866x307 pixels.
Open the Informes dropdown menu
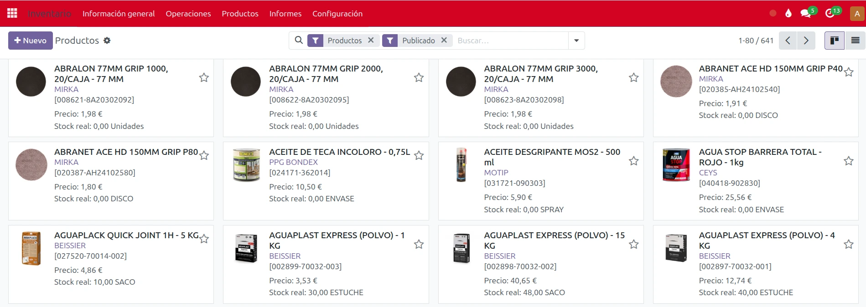[285, 14]
